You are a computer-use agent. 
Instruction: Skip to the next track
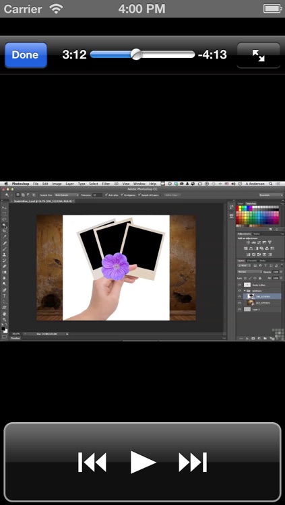193,462
